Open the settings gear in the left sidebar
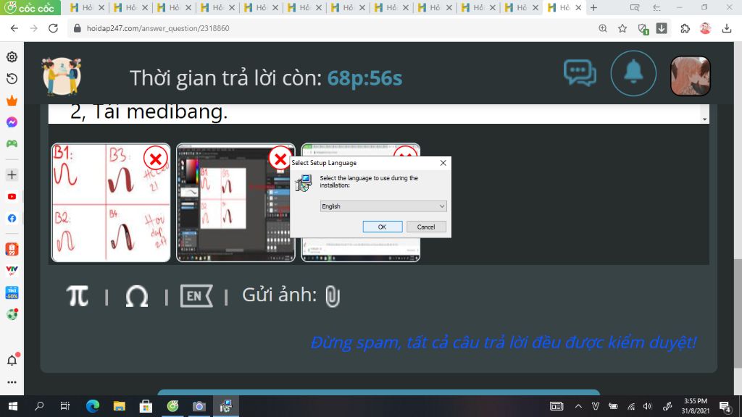The width and height of the screenshot is (742, 417). [10, 56]
